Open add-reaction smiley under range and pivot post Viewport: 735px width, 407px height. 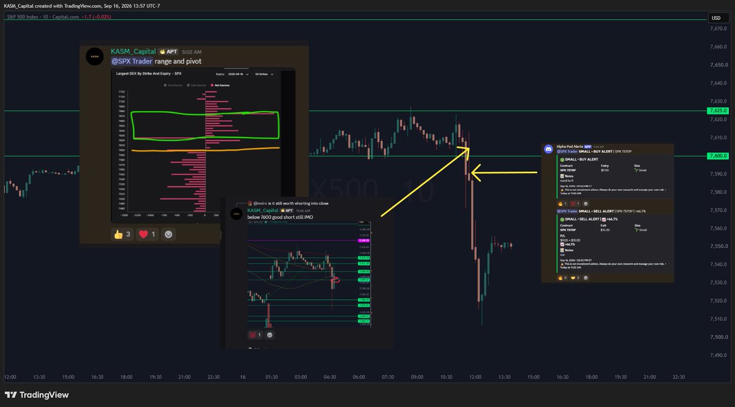168,234
